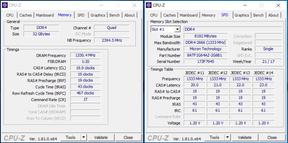Click Size value 32 GBytes
Screen dimensions: 288x143
point(41,34)
